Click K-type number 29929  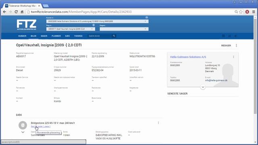(57, 70)
